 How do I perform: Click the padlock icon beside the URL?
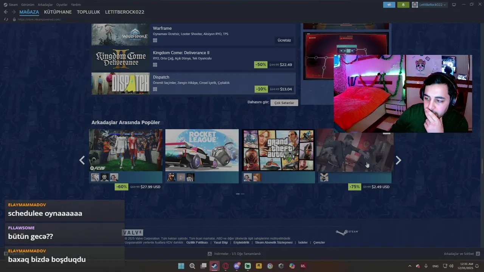(14, 19)
